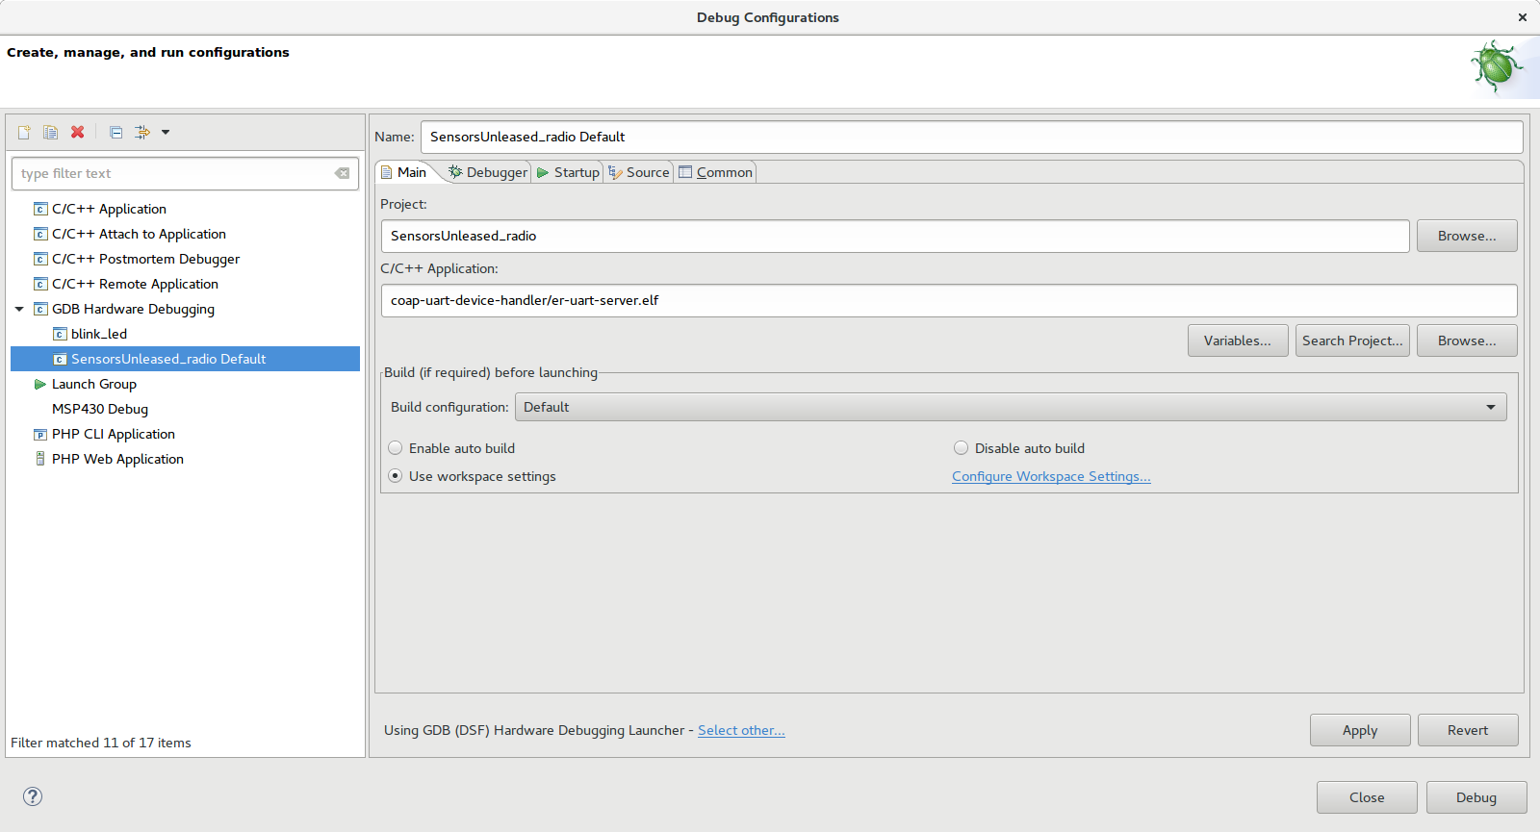Start debugging with the Debug button
Image resolution: width=1540 pixels, height=832 pixels.
1476,797
